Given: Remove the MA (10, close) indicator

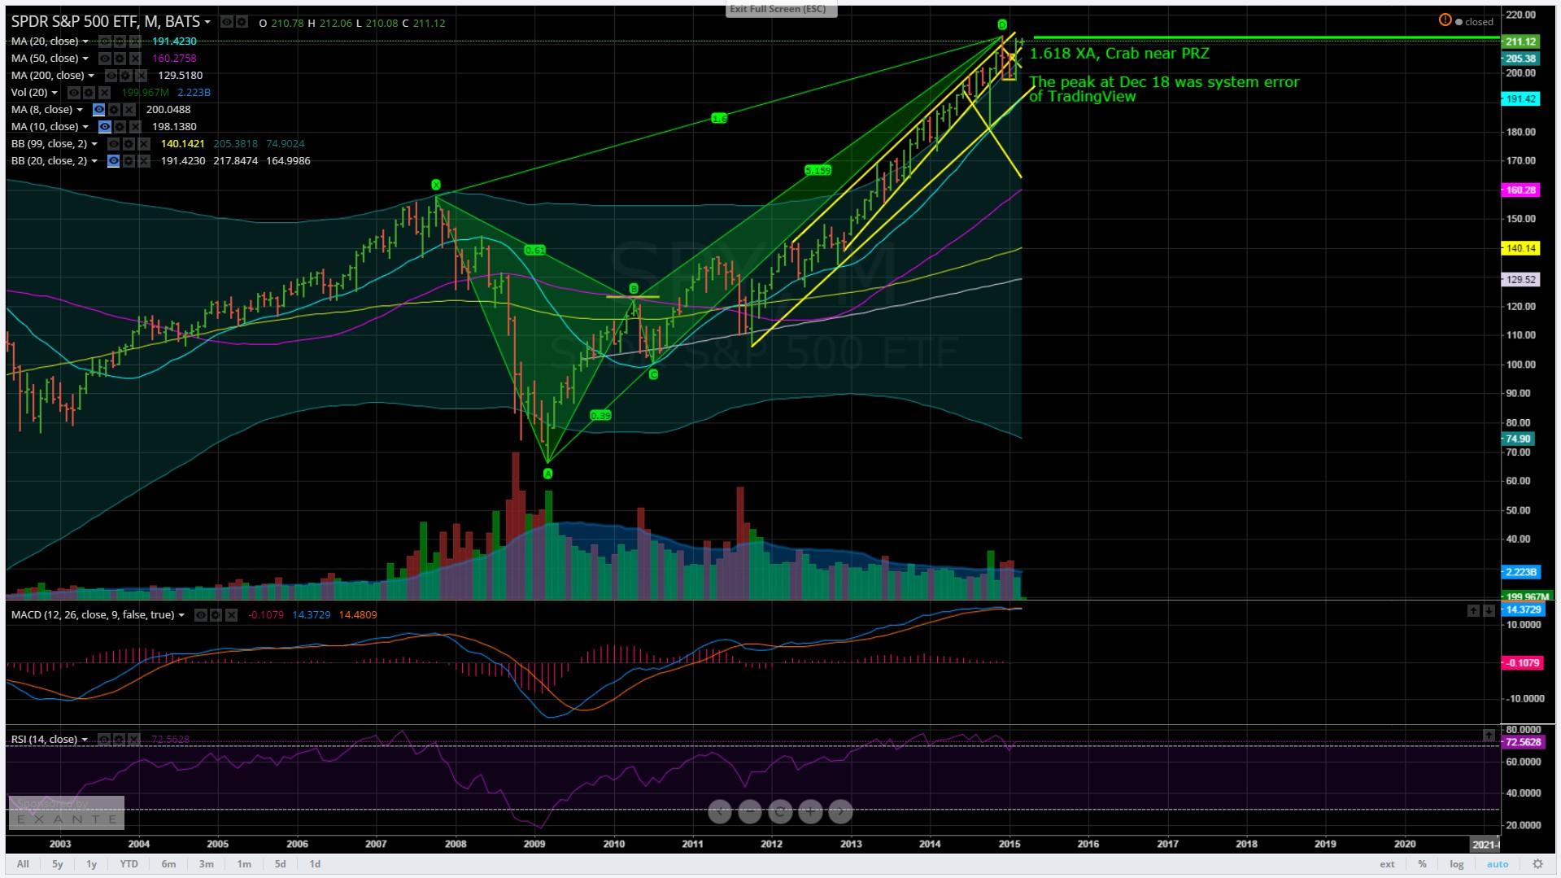Looking at the screenshot, I should (x=135, y=126).
